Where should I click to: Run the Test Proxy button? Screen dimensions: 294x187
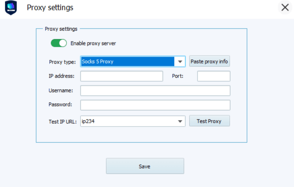[x=209, y=121]
